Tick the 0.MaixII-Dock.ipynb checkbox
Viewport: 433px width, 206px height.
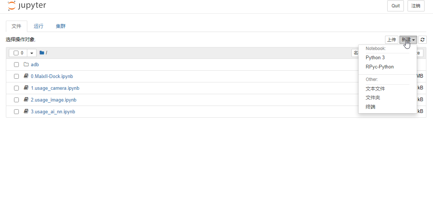(16, 77)
